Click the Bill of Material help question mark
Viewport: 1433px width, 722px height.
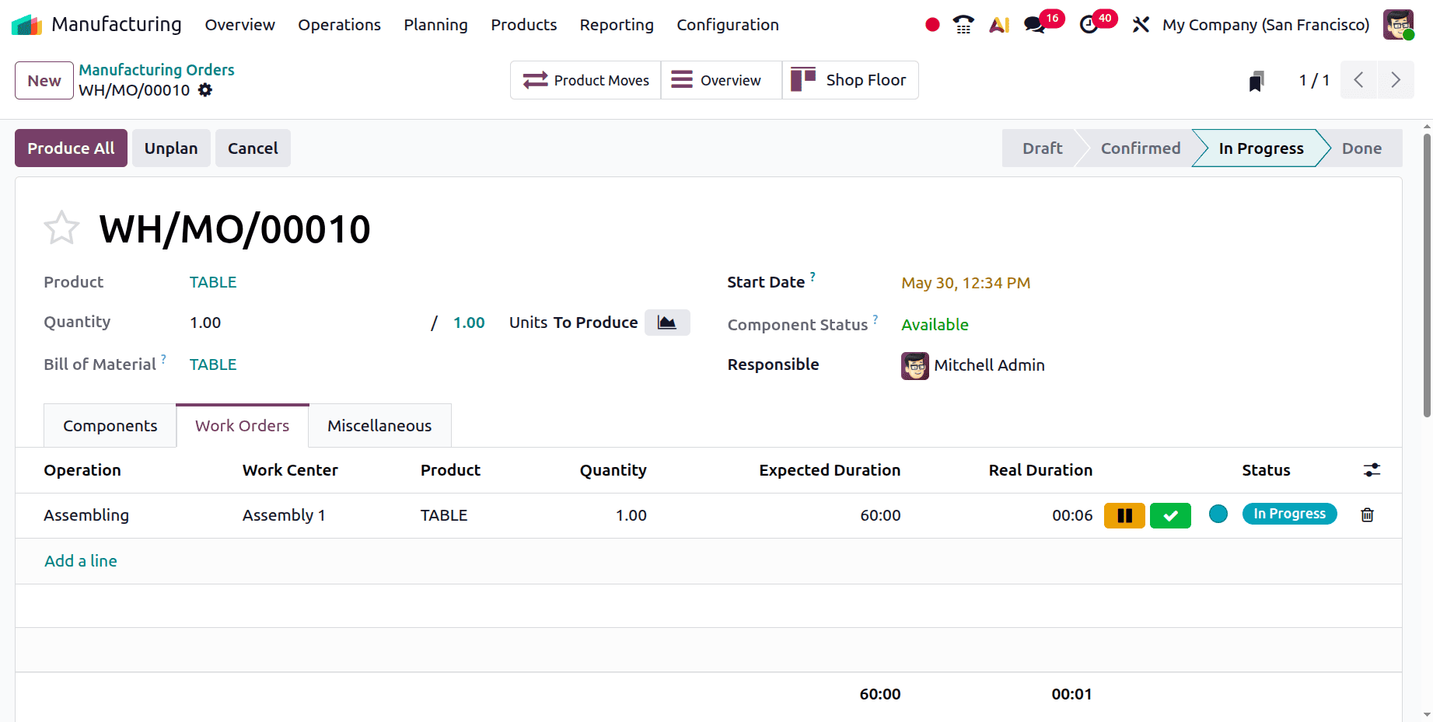(163, 358)
